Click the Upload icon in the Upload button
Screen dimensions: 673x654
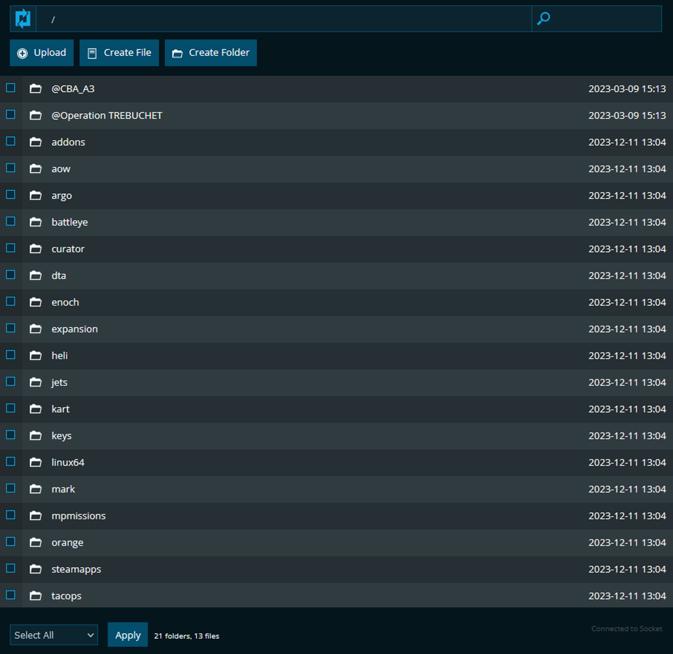22,52
